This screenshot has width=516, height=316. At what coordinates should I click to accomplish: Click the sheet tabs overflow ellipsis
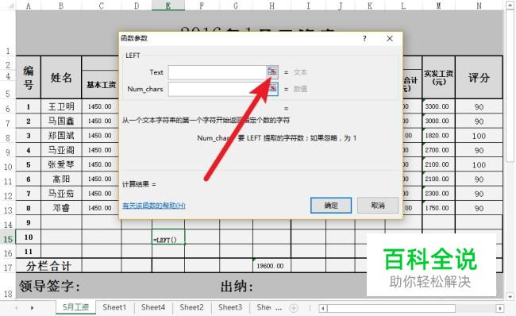point(279,308)
